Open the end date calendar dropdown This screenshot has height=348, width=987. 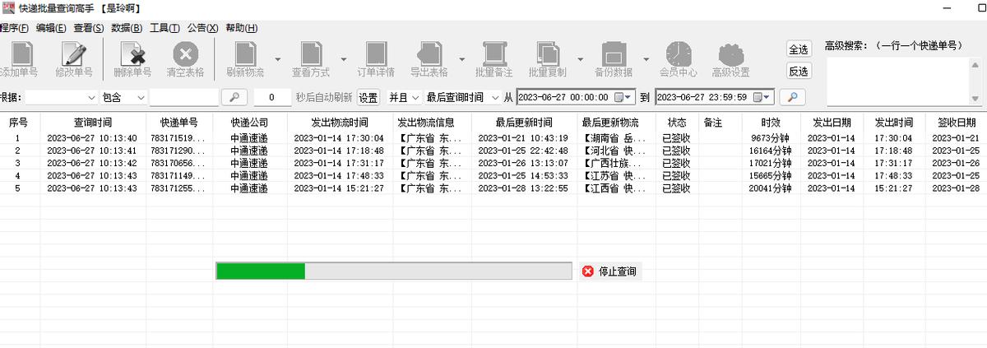762,97
